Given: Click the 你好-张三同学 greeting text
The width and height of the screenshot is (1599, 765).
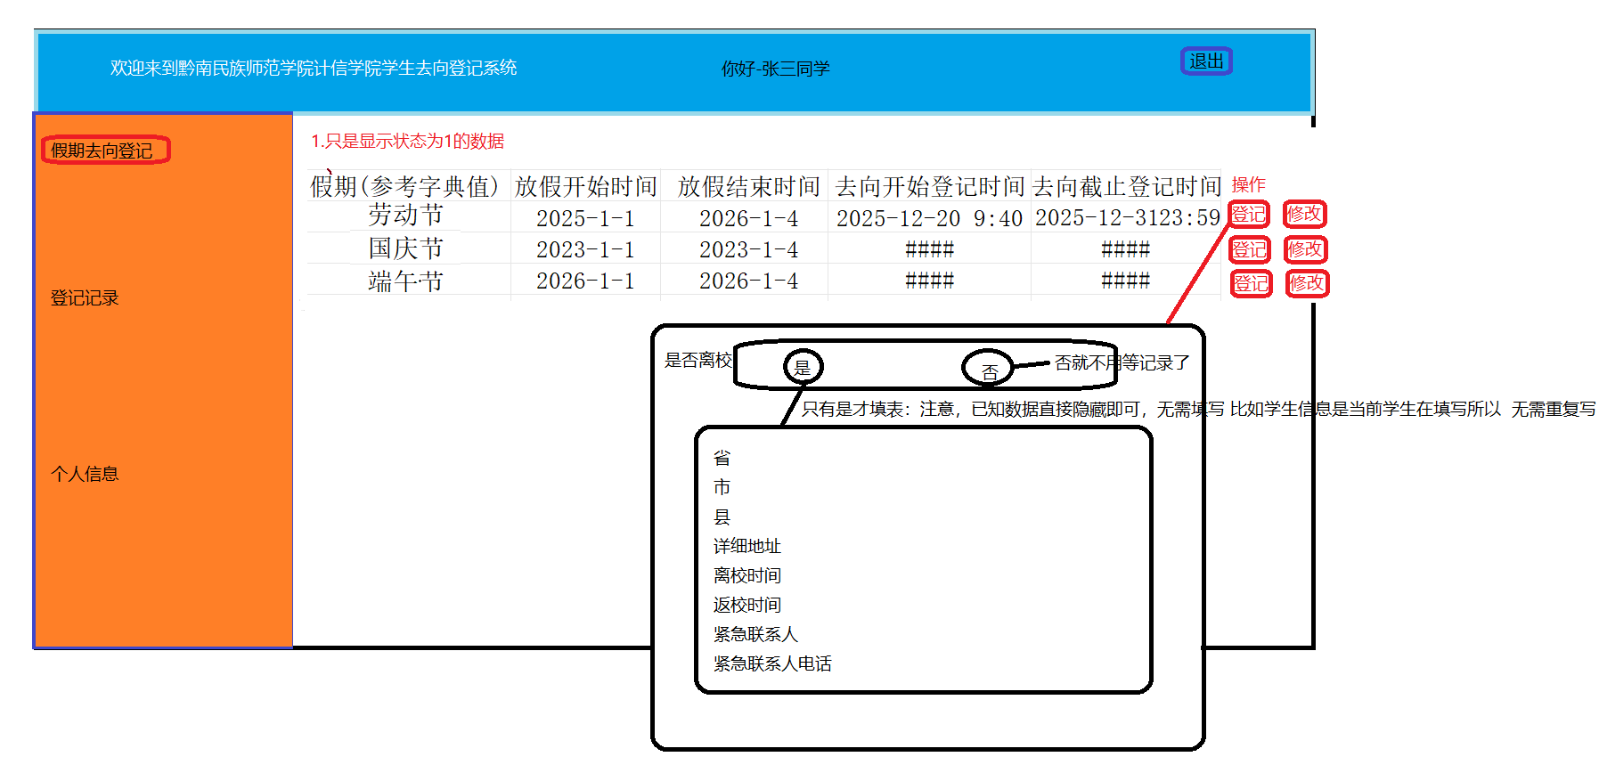Looking at the screenshot, I should click(x=775, y=69).
